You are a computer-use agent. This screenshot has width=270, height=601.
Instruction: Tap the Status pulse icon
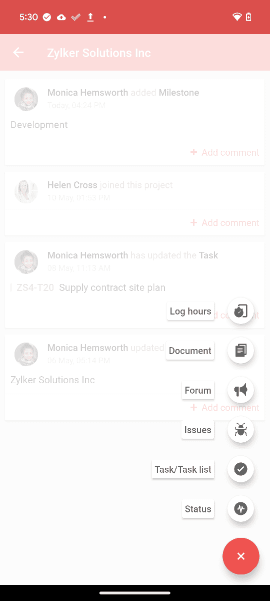[x=241, y=509]
